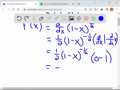Minimize the browser window
Viewport: 120px width, 90px height.
click(102, 2)
